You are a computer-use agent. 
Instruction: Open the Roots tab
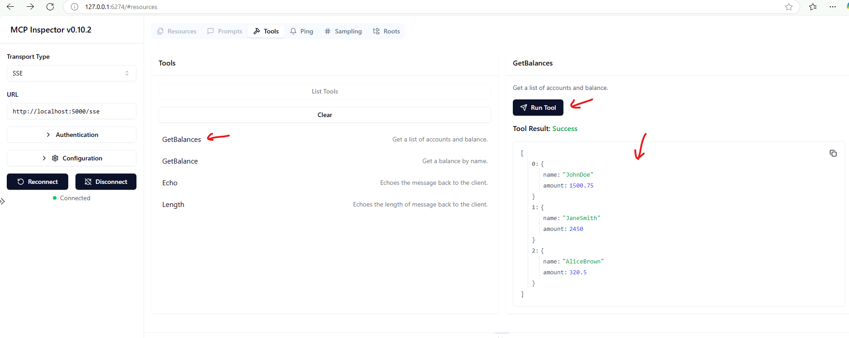pos(386,31)
